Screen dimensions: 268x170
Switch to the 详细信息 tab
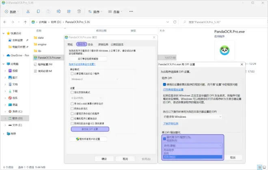(103, 44)
